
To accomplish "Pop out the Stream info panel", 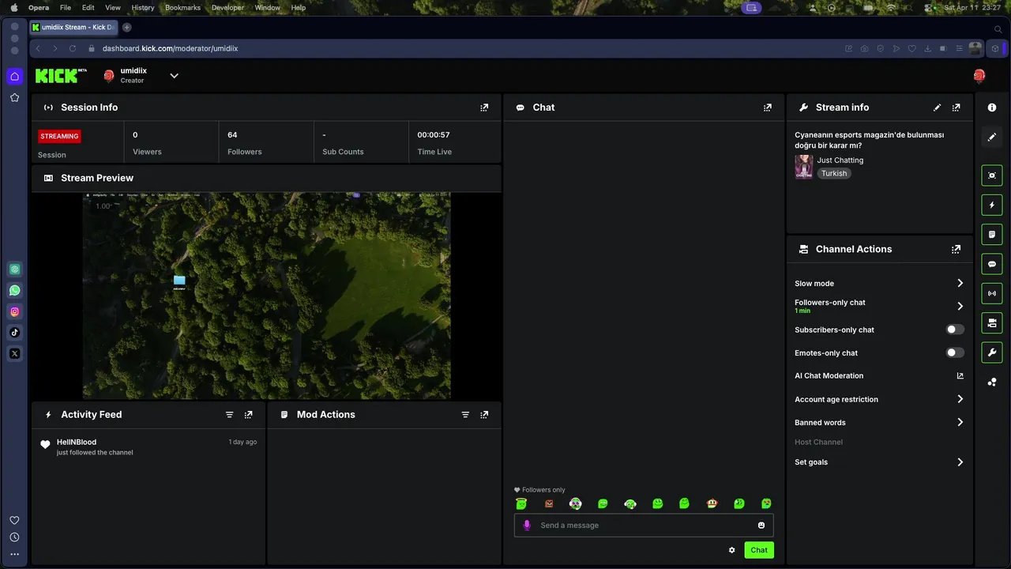I will [x=956, y=107].
